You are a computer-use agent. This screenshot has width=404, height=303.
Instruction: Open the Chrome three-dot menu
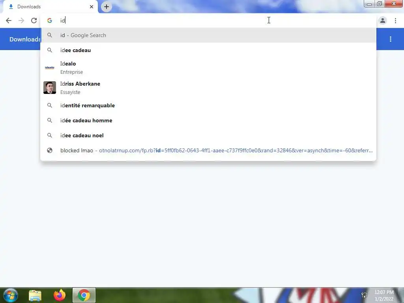[395, 21]
